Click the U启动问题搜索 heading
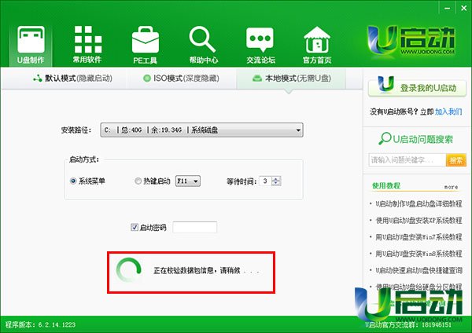Viewport: 472px width, 333px height. coord(415,139)
